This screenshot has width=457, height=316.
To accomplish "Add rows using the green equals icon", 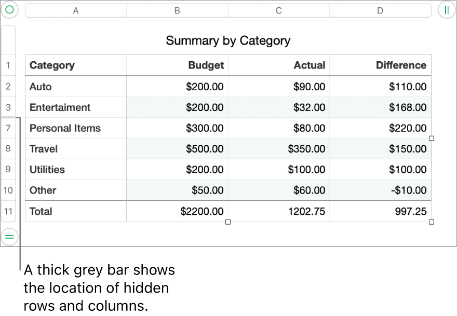I will [x=9, y=237].
